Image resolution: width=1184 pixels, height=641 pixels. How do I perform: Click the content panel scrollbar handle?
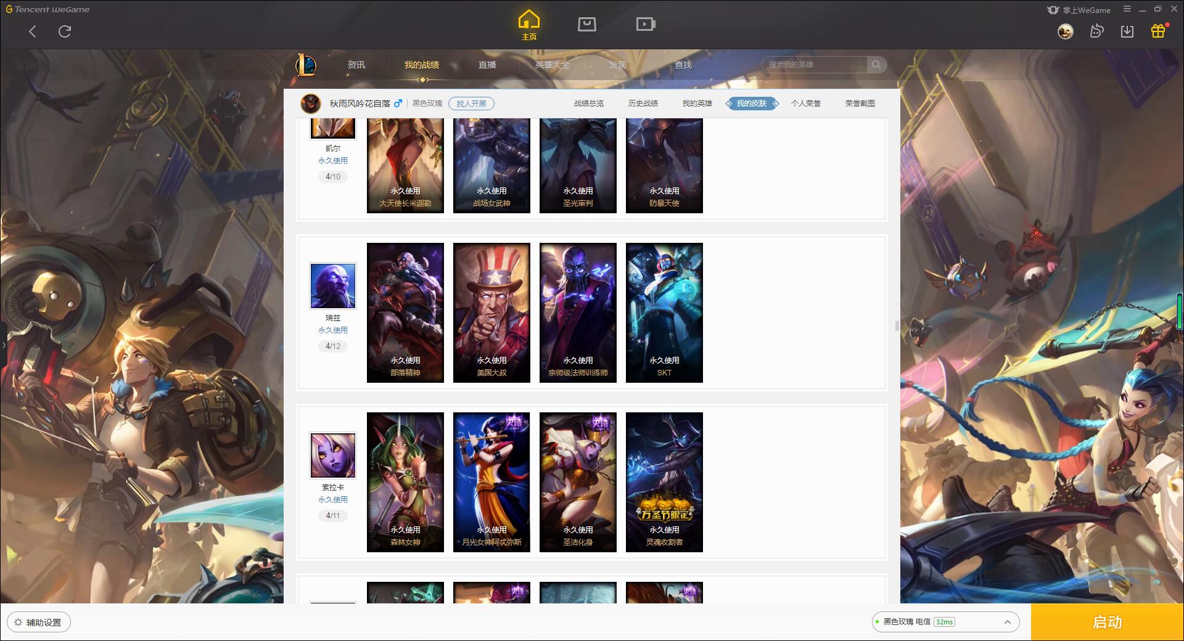[897, 325]
